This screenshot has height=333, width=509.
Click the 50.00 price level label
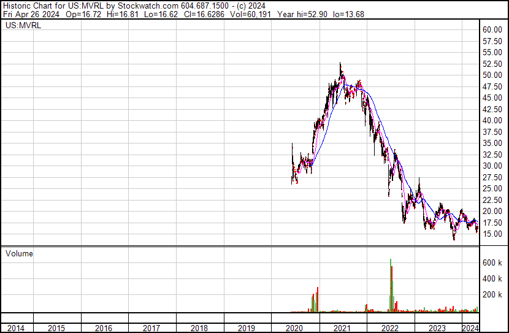coord(492,75)
